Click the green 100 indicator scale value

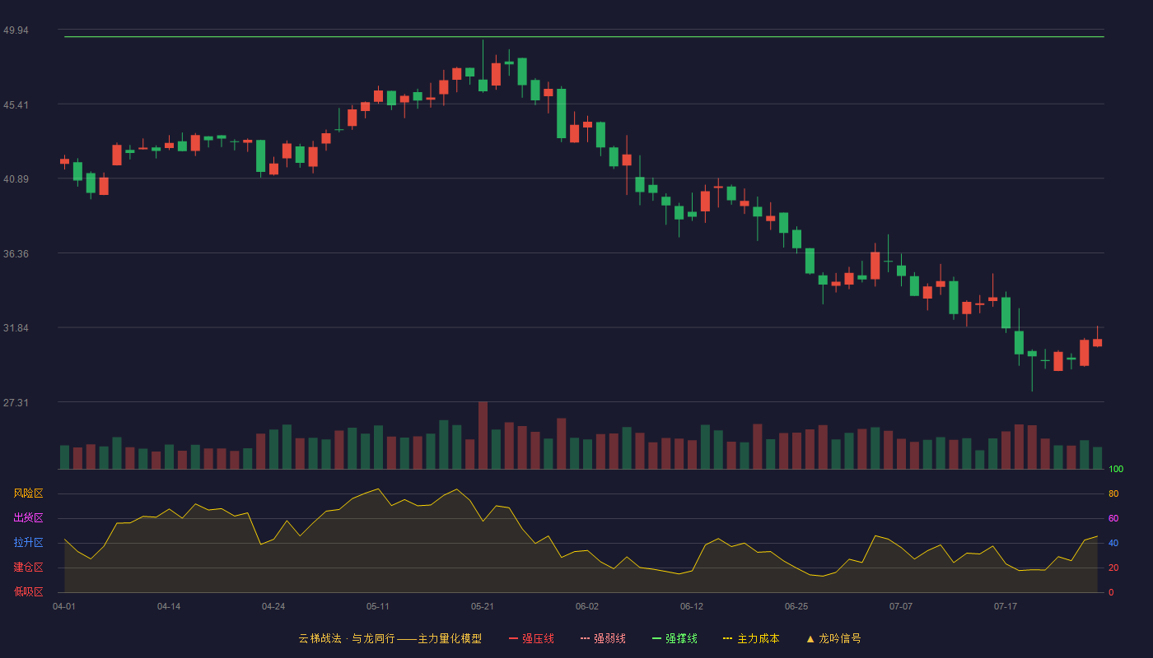1116,470
